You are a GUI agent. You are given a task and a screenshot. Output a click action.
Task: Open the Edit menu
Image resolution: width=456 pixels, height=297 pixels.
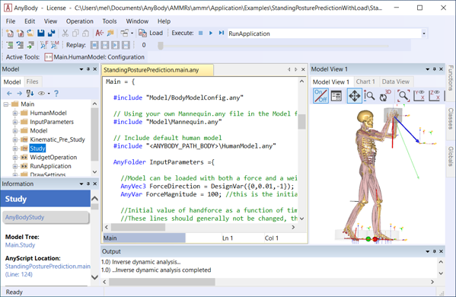coord(30,21)
